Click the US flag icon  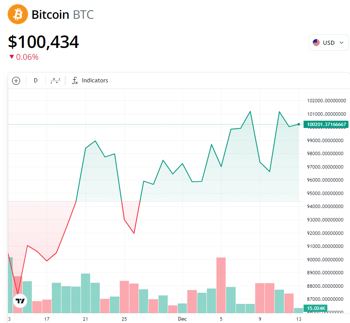click(x=316, y=43)
